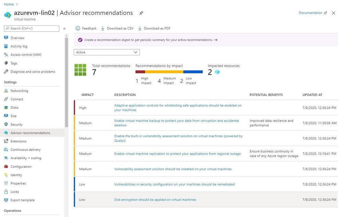Click the Identity key icon
Image resolution: width=343 pixels, height=217 pixels.
(x=6, y=175)
